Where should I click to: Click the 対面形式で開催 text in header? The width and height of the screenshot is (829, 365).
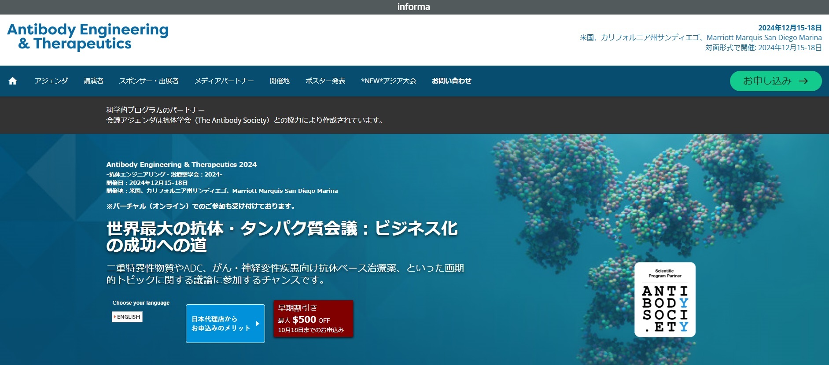763,48
